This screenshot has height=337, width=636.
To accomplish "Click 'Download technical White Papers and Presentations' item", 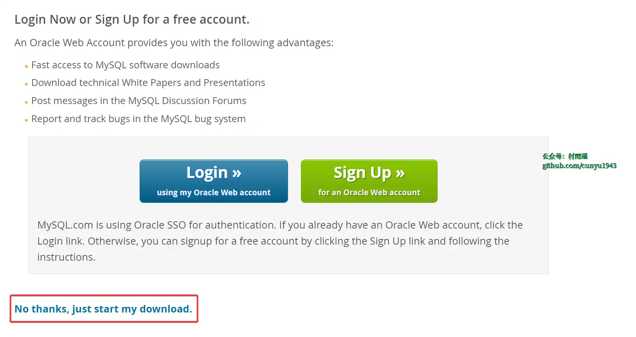I will tap(148, 83).
